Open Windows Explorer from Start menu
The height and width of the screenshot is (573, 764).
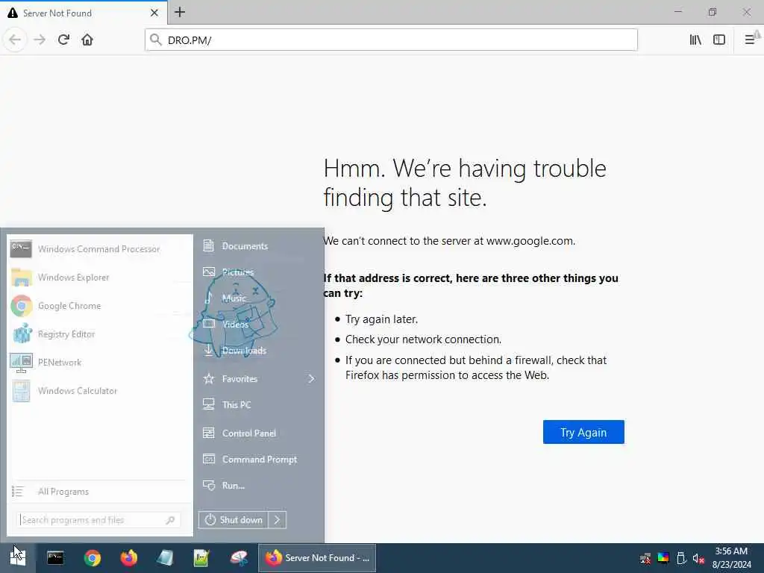[x=100, y=278]
